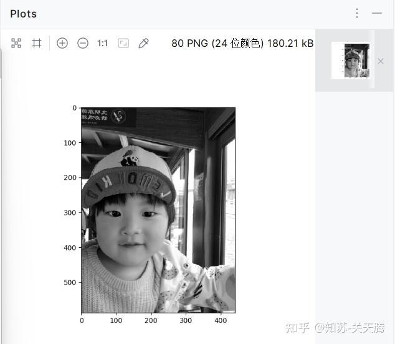Image resolution: width=395 pixels, height=344 pixels.
Task: Set plot to 1:1 actual size
Action: [103, 44]
